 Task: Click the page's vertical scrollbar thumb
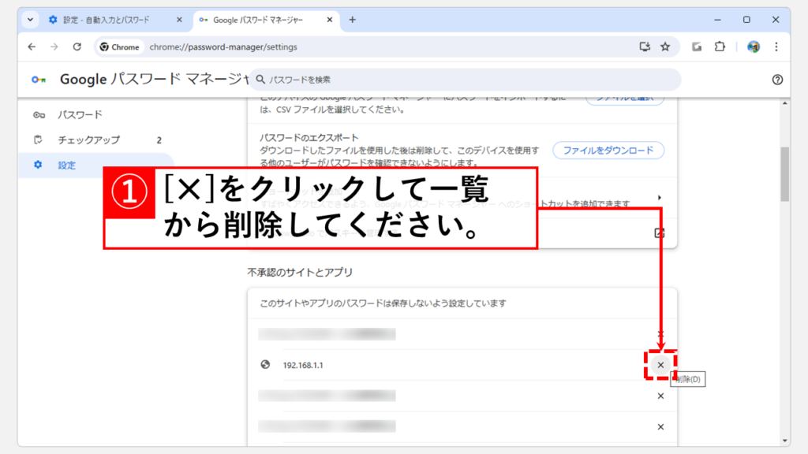(784, 173)
